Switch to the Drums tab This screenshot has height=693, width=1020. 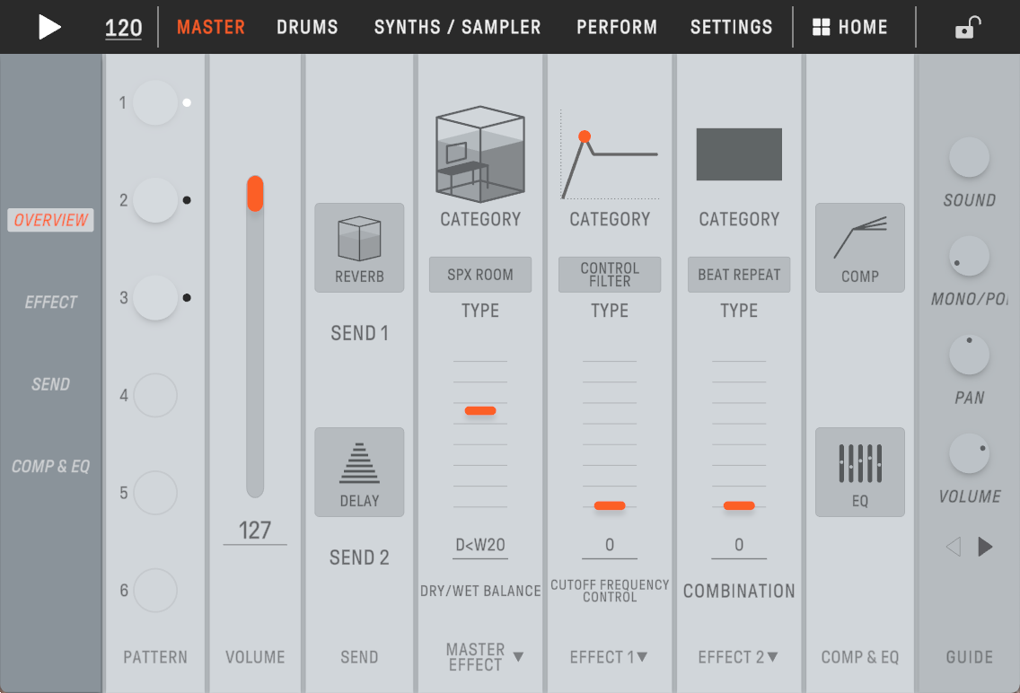coord(307,28)
